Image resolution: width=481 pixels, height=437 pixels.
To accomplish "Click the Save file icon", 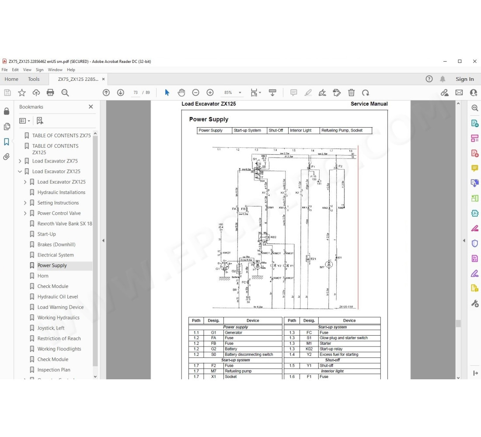I will (x=7, y=93).
